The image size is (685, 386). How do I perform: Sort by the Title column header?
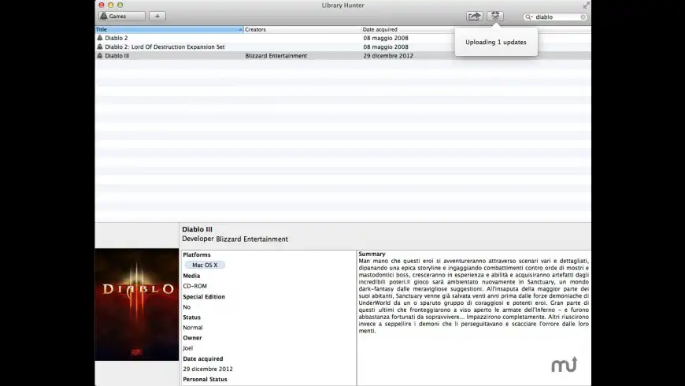coord(169,29)
